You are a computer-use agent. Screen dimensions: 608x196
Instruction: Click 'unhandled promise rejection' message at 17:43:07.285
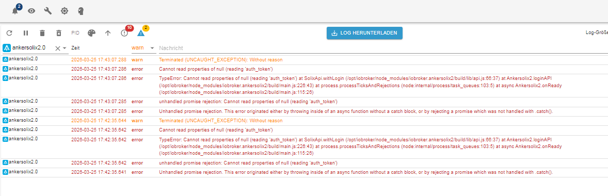248,102
